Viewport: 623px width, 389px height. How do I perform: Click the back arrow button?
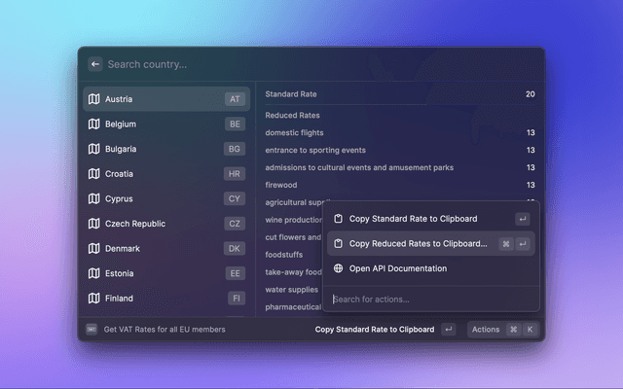coord(95,64)
